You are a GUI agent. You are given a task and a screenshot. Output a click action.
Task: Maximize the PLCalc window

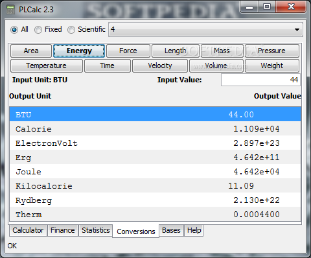point(267,7)
